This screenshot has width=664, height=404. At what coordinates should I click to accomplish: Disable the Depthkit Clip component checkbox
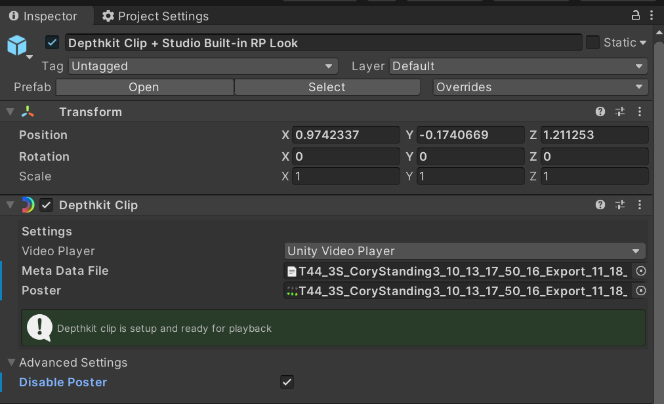pyautogui.click(x=47, y=205)
